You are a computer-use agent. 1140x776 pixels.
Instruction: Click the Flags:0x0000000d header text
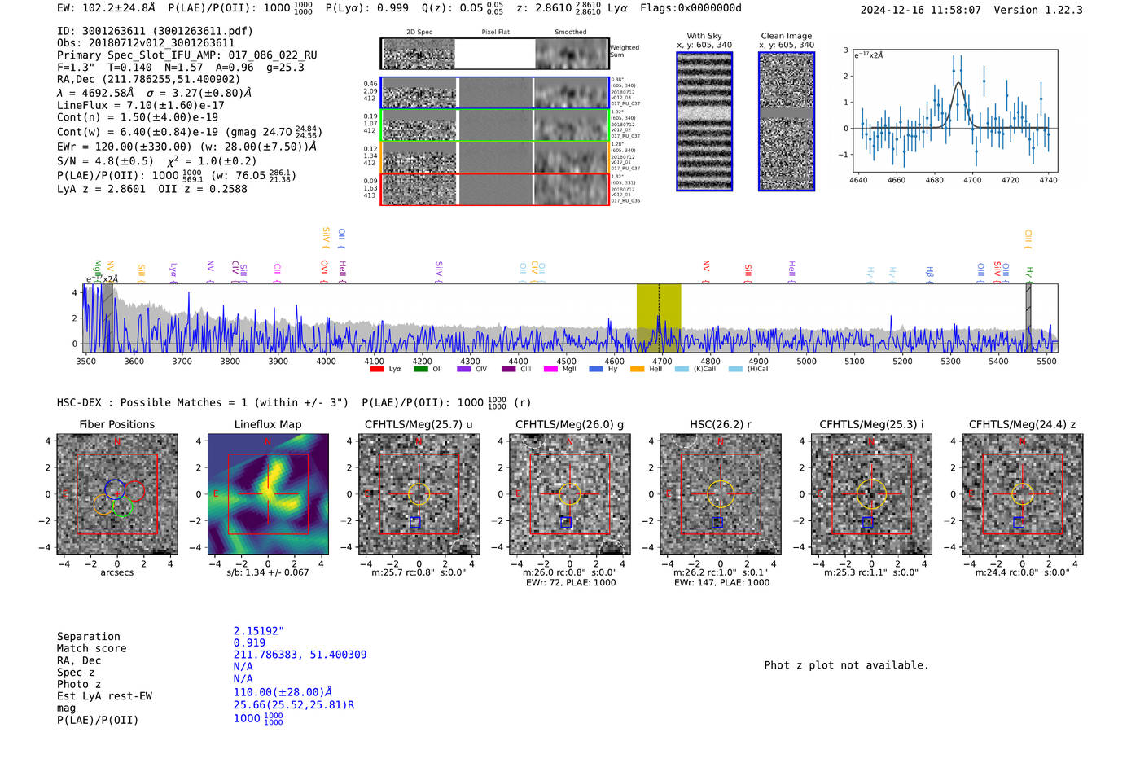(x=691, y=8)
